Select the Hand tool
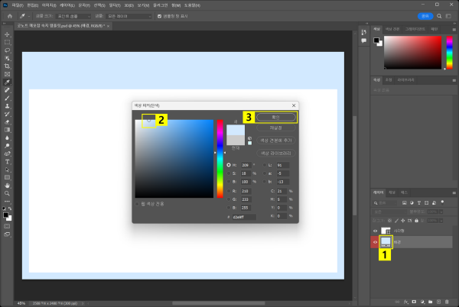 [7, 185]
